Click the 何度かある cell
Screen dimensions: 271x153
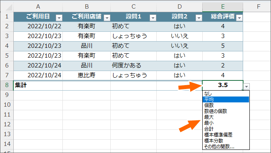134,66
